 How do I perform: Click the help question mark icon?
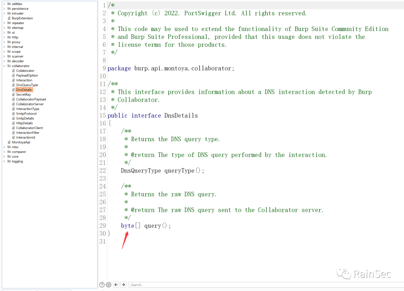tap(102, 285)
